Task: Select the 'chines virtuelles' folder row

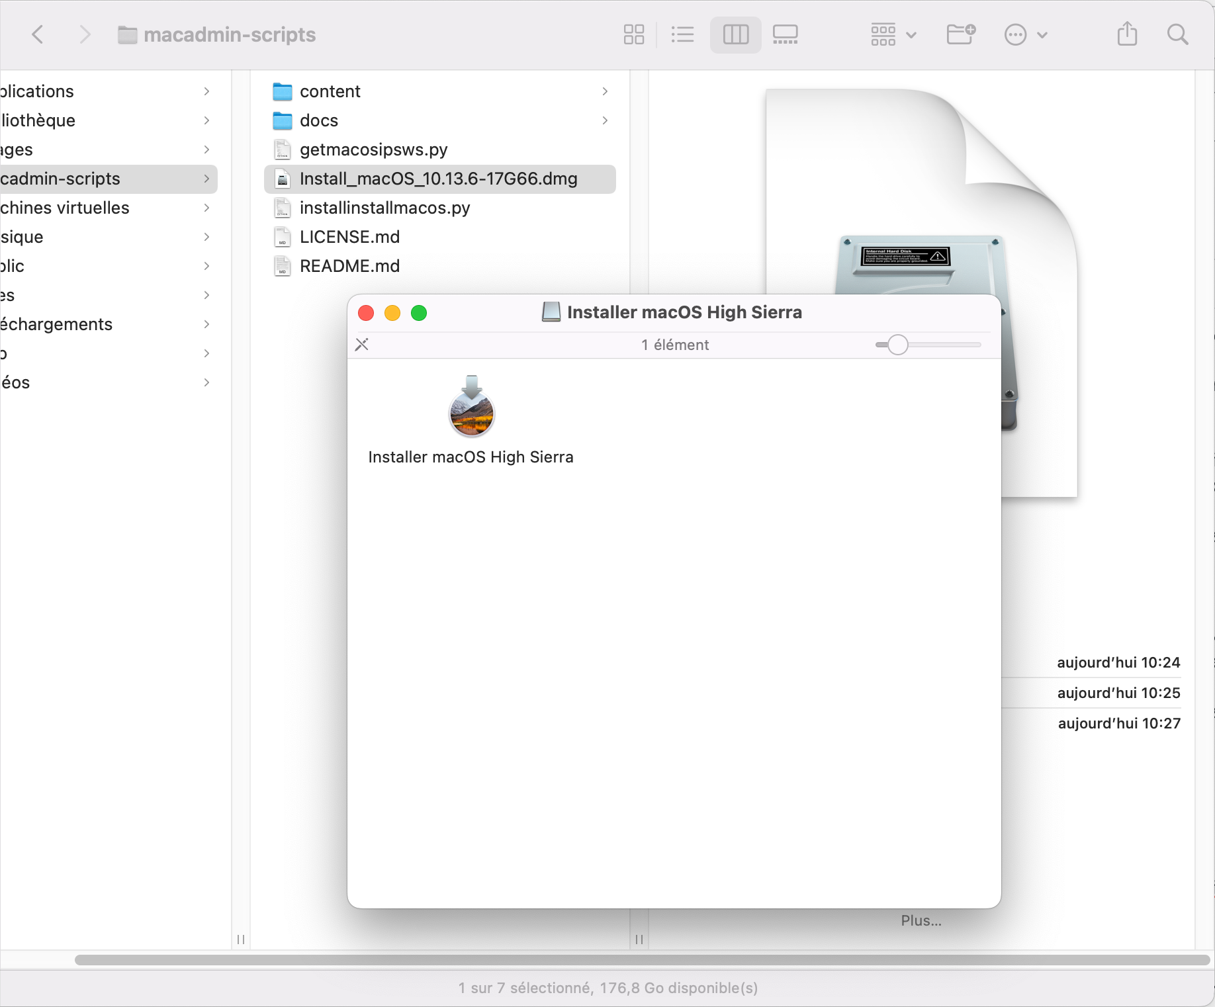Action: click(x=108, y=208)
